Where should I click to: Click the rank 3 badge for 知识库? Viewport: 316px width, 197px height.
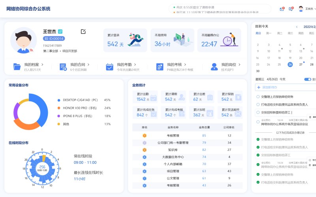(x=145, y=150)
